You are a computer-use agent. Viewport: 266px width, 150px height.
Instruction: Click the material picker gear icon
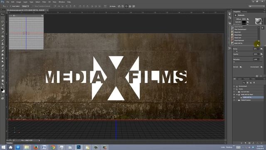tap(263, 28)
